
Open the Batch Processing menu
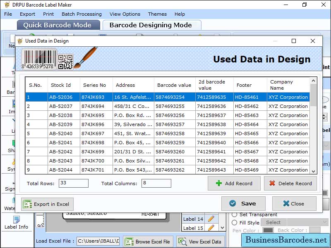tap(82, 14)
